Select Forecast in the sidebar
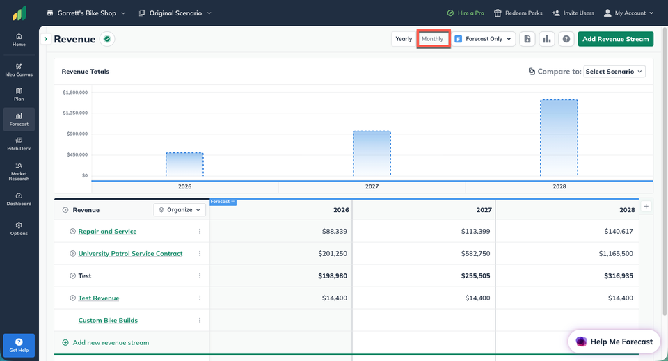Viewport: 668px width, 361px height. (19, 119)
